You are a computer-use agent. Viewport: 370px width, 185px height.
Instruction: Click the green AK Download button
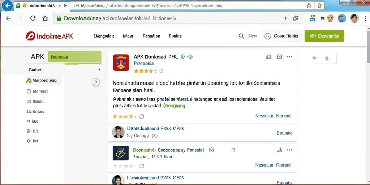click(324, 36)
